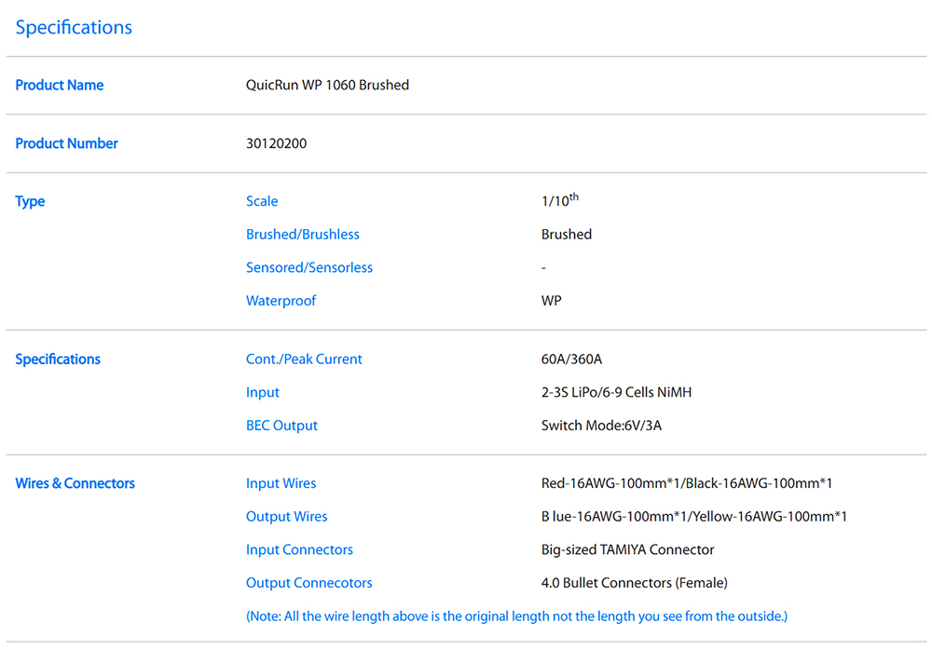Screen dimensions: 932x650
Task: Click the Scale attribute label
Action: pos(262,201)
